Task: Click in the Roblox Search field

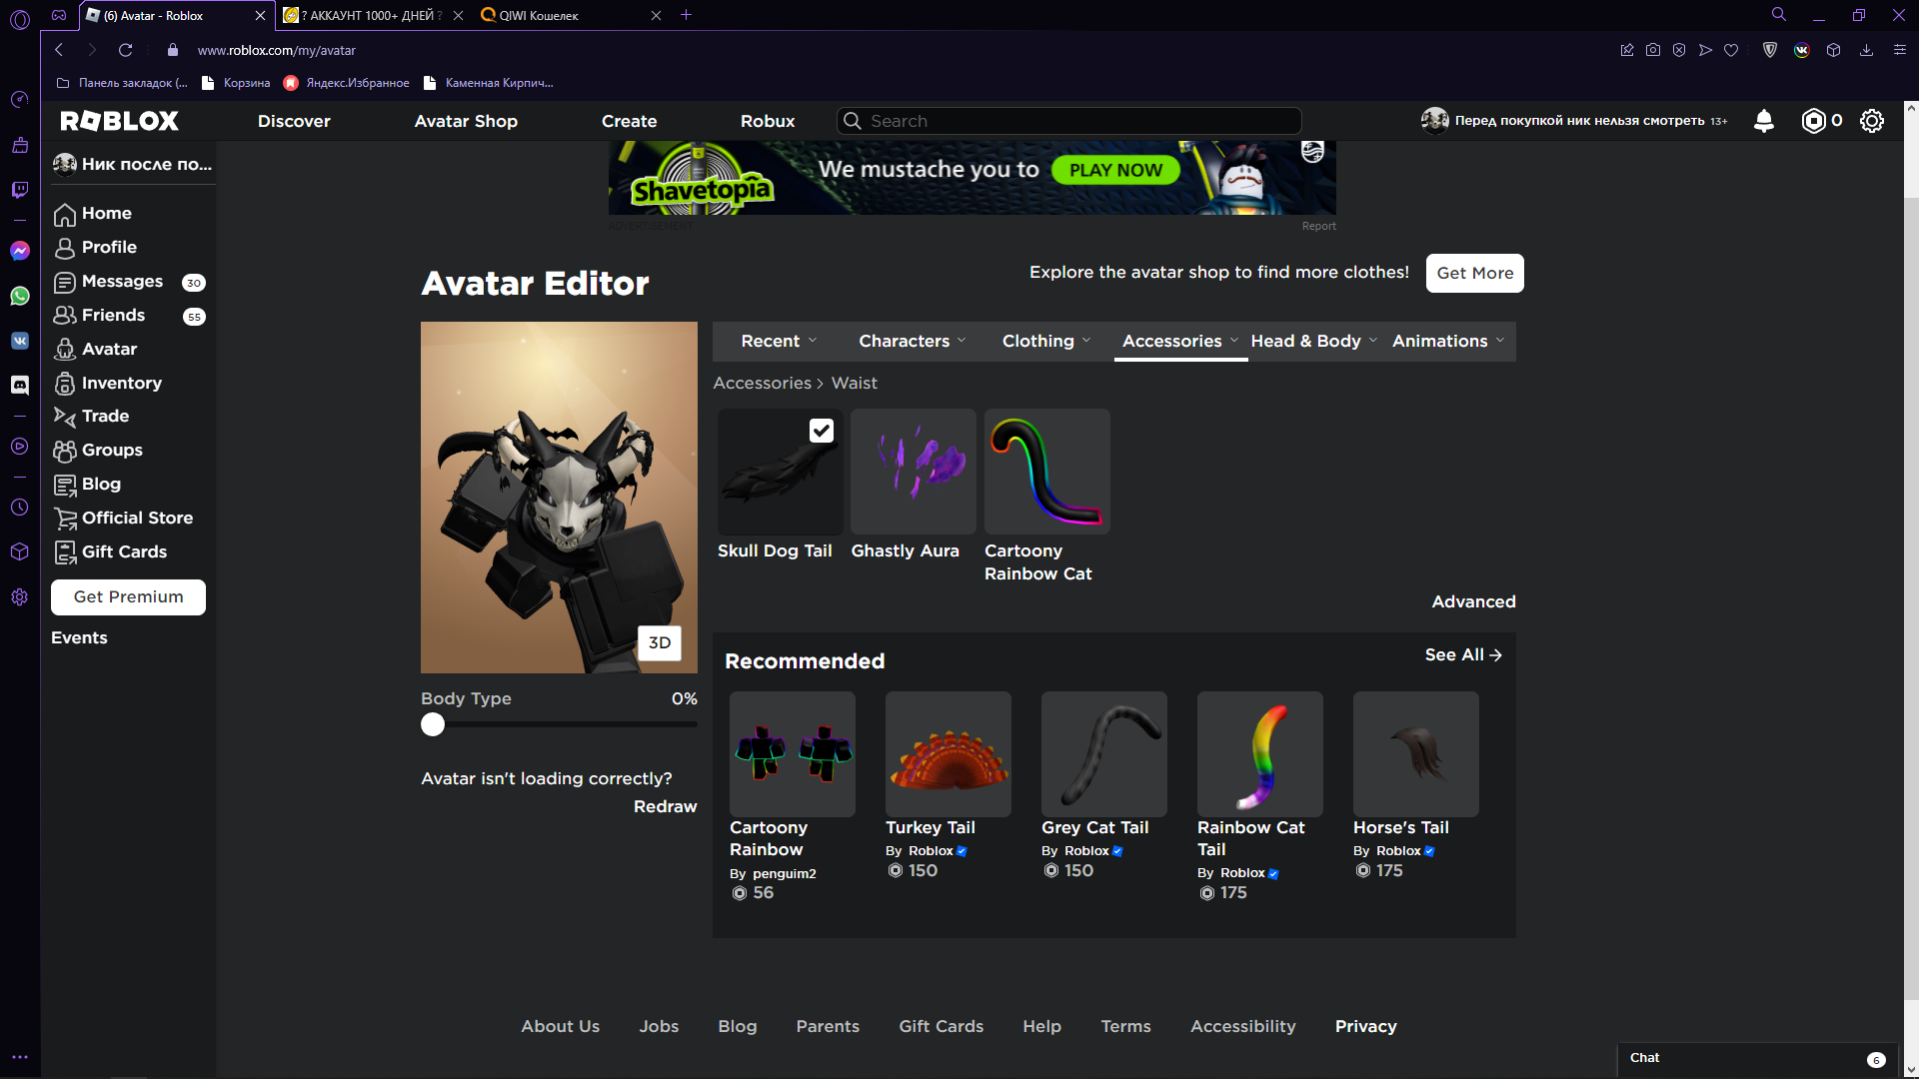Action: click(1068, 121)
